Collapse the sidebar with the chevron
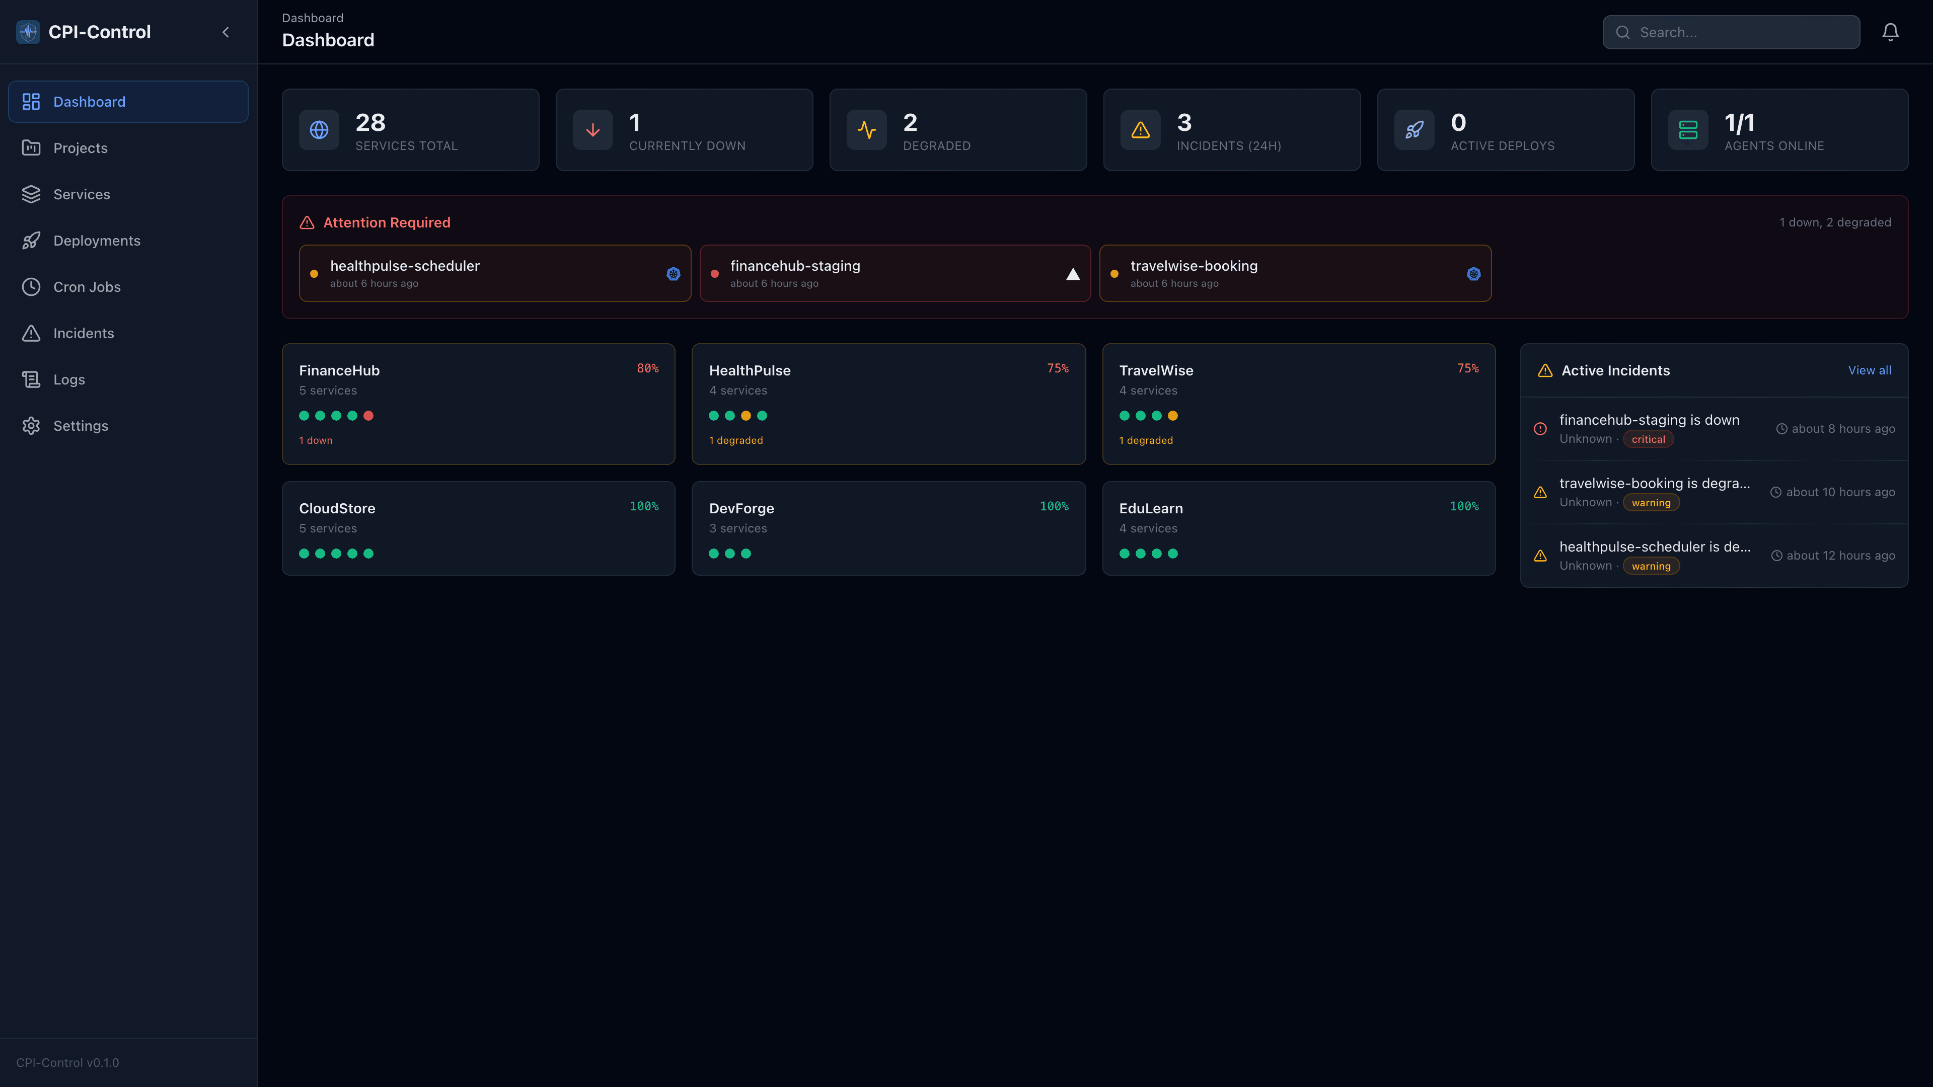Viewport: 1933px width, 1087px height. [226, 32]
